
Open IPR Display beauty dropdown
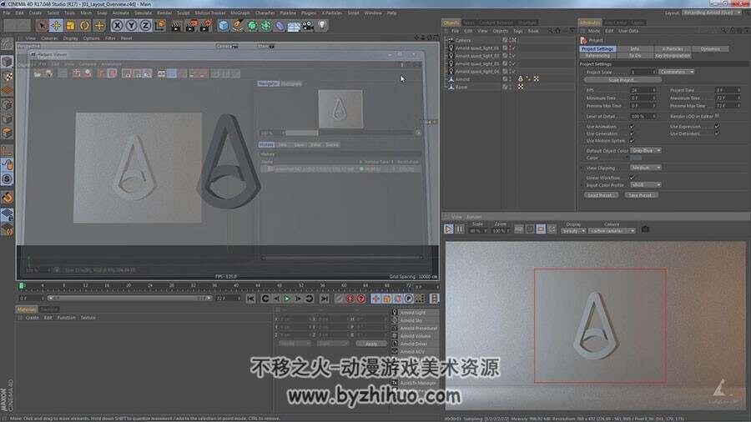coord(574,231)
